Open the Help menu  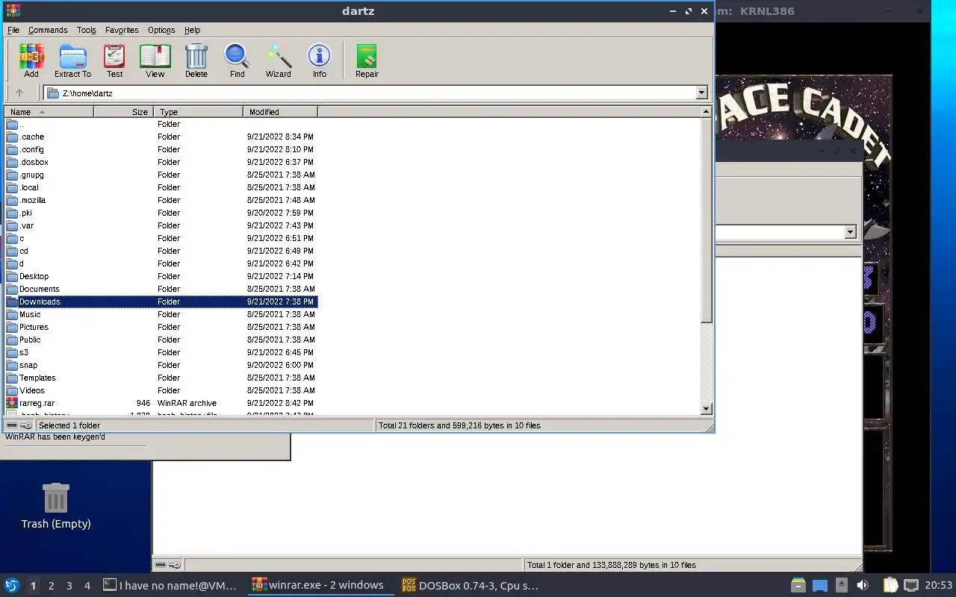192,30
